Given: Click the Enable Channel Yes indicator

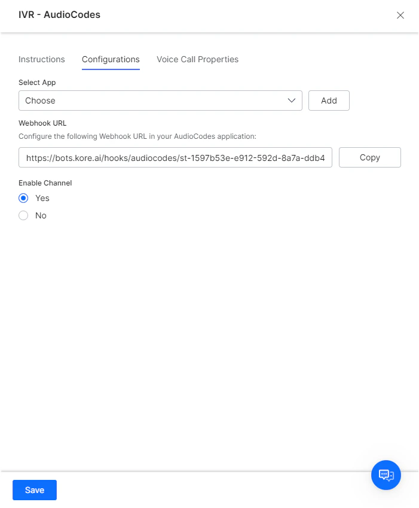Looking at the screenshot, I should (x=23, y=198).
